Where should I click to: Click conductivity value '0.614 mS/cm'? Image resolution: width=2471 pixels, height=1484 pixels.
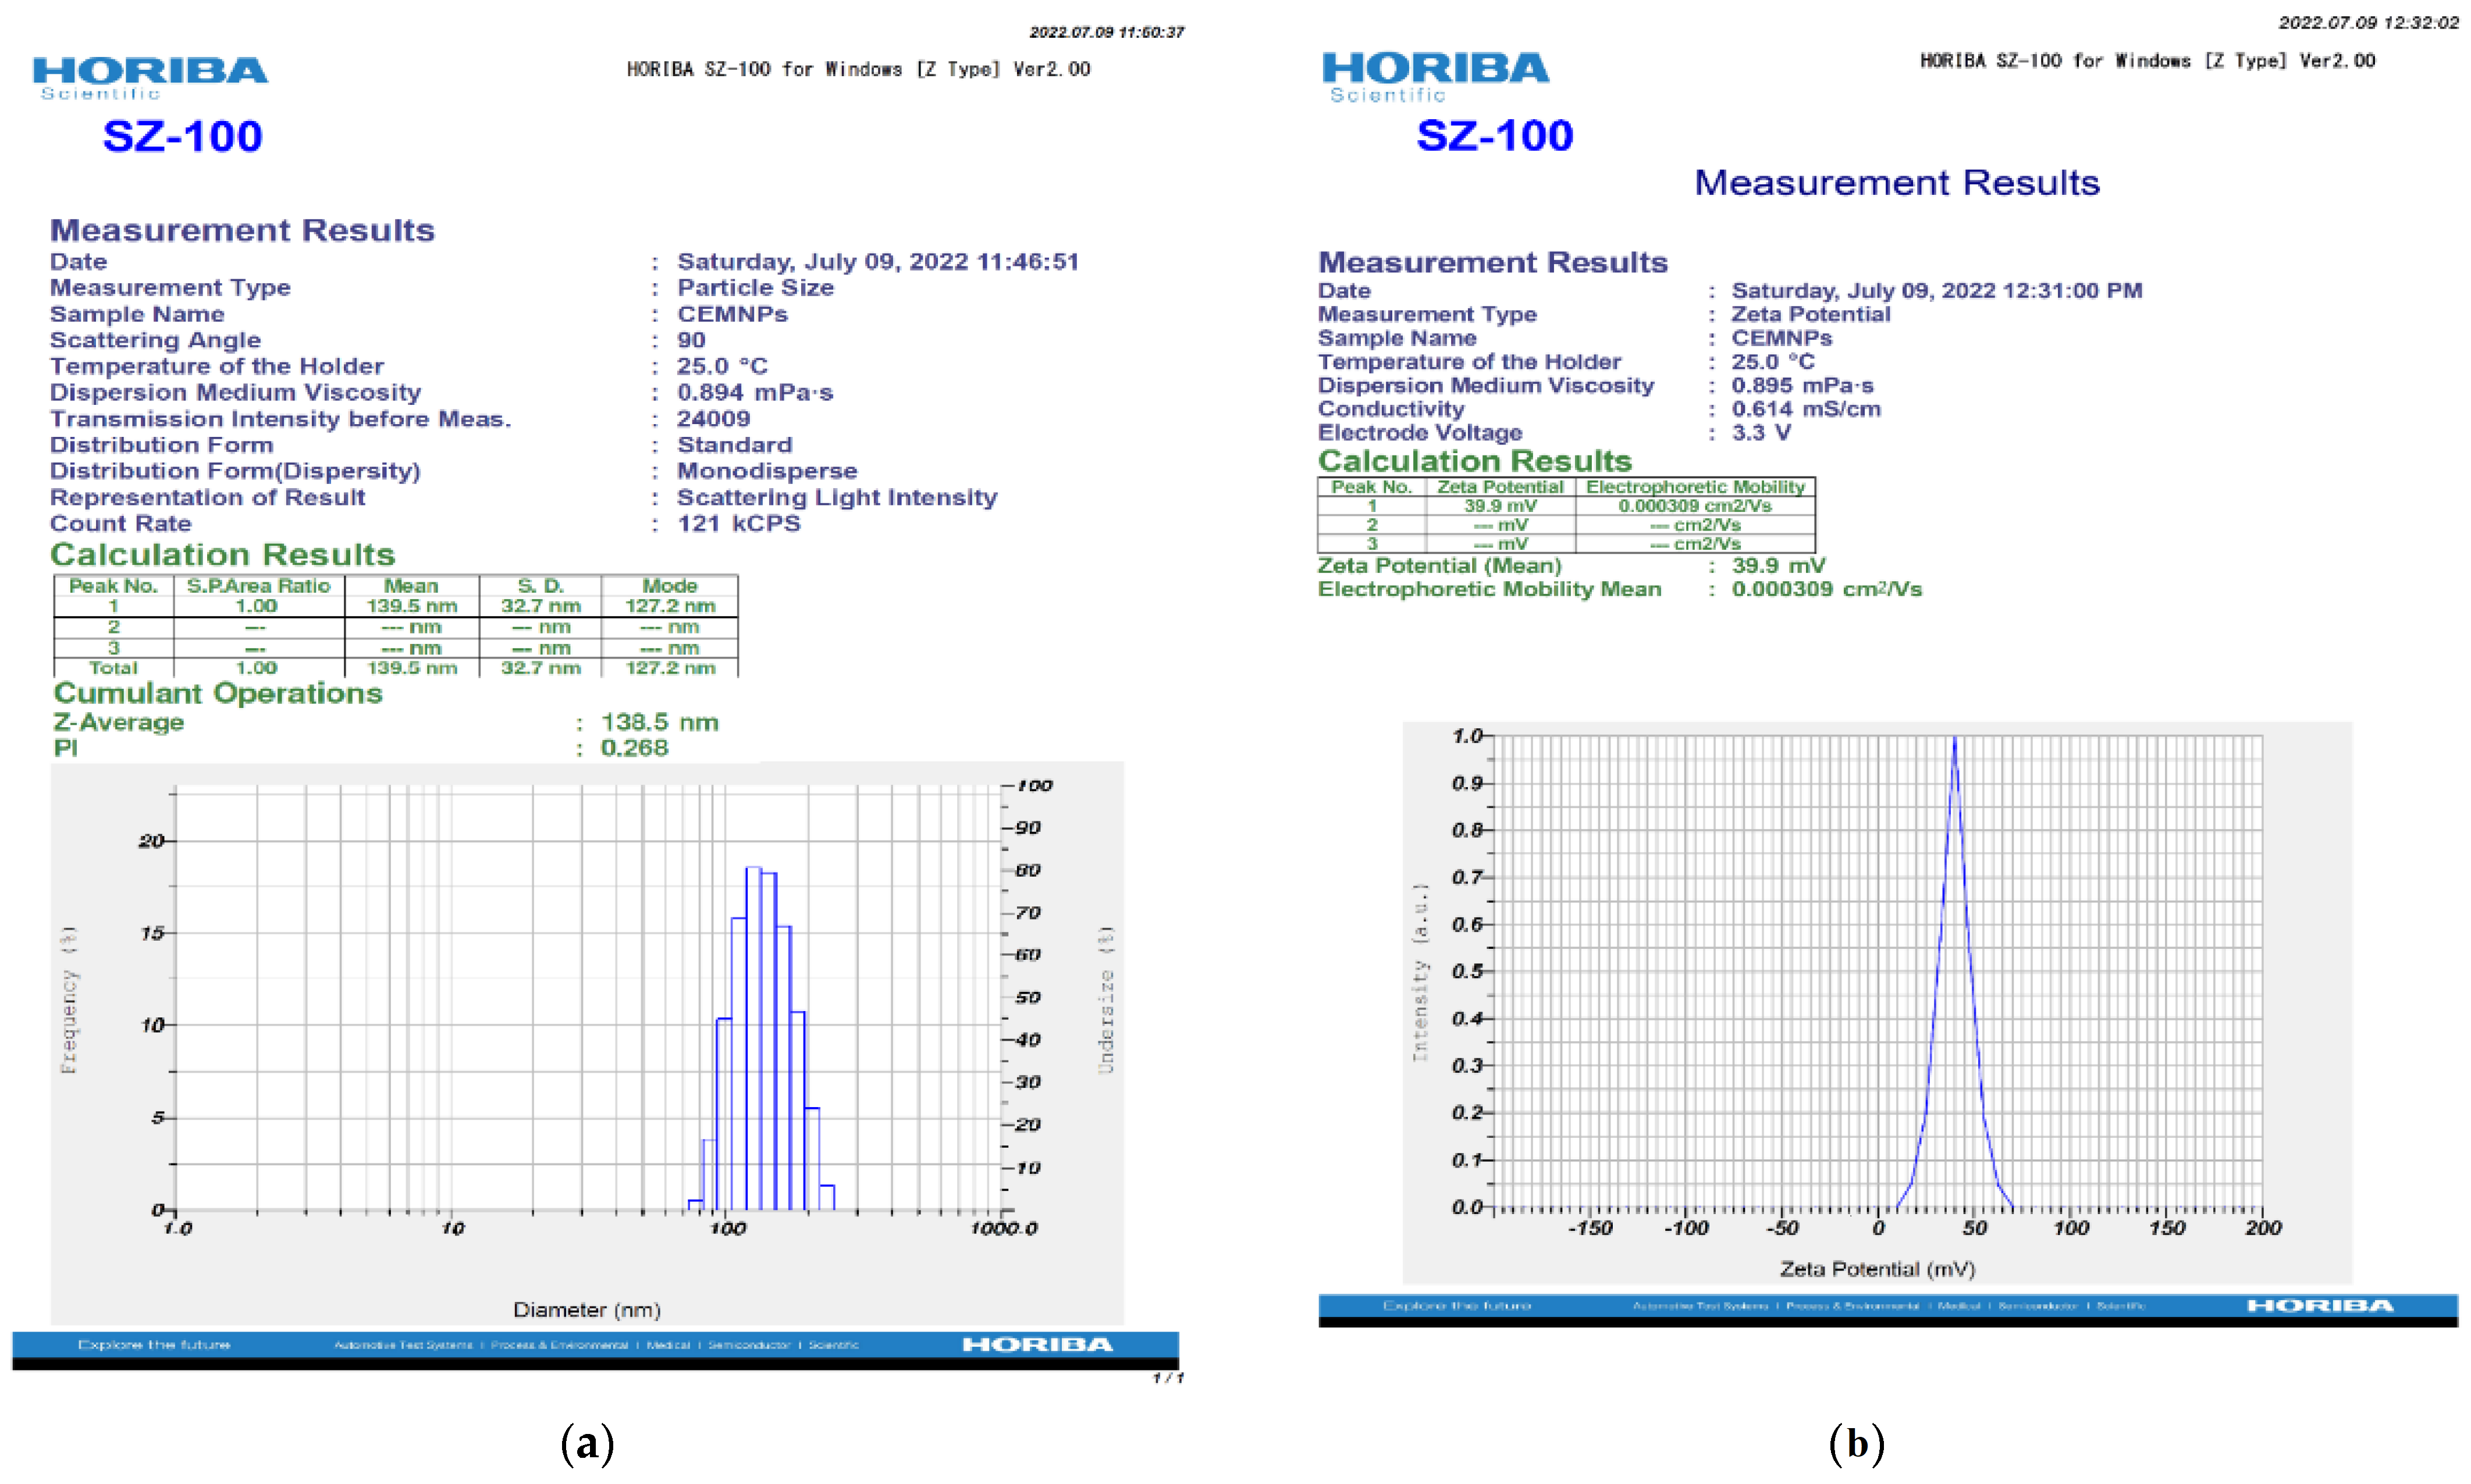(x=1806, y=409)
